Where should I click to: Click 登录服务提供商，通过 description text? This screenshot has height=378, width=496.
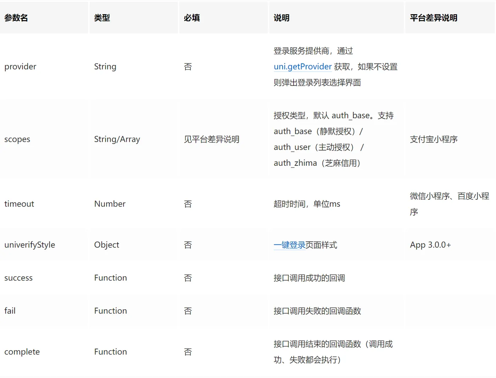(313, 51)
